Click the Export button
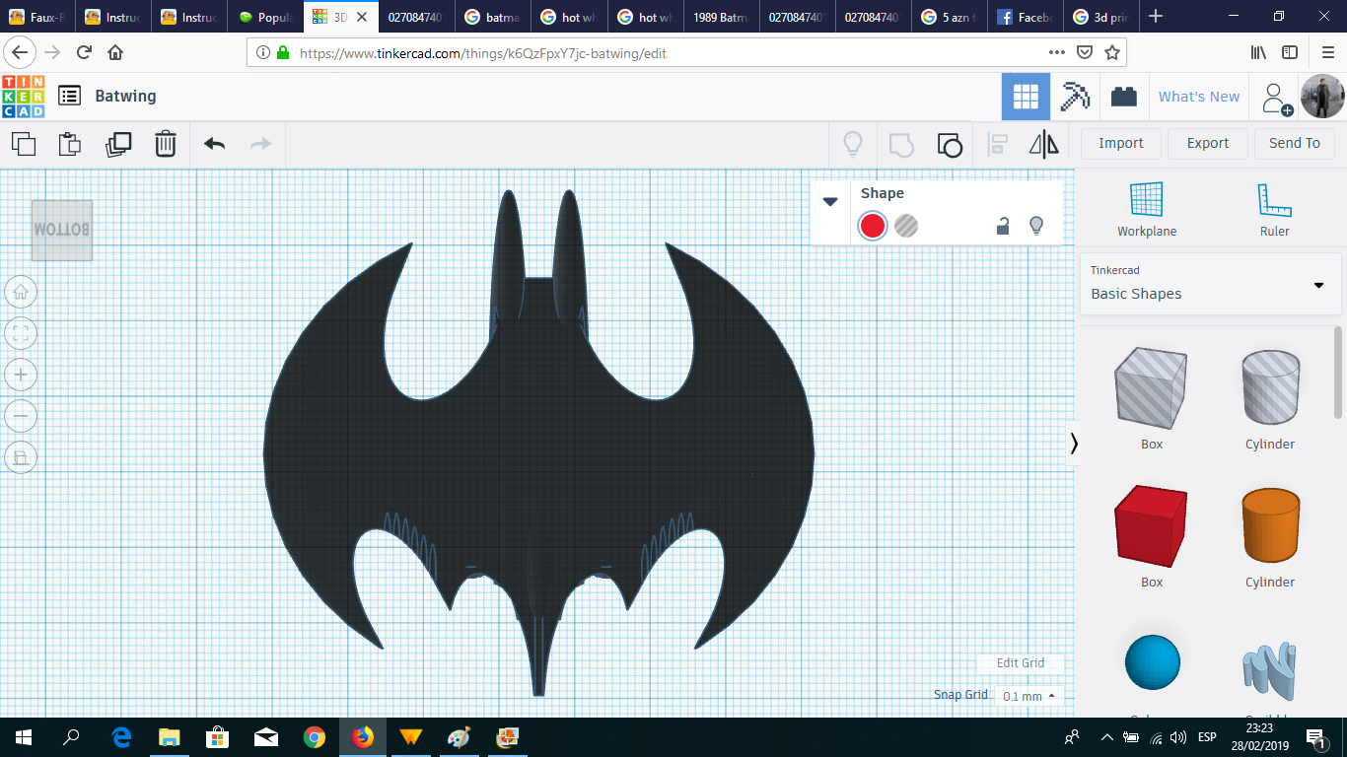The width and height of the screenshot is (1347, 757). 1208,144
